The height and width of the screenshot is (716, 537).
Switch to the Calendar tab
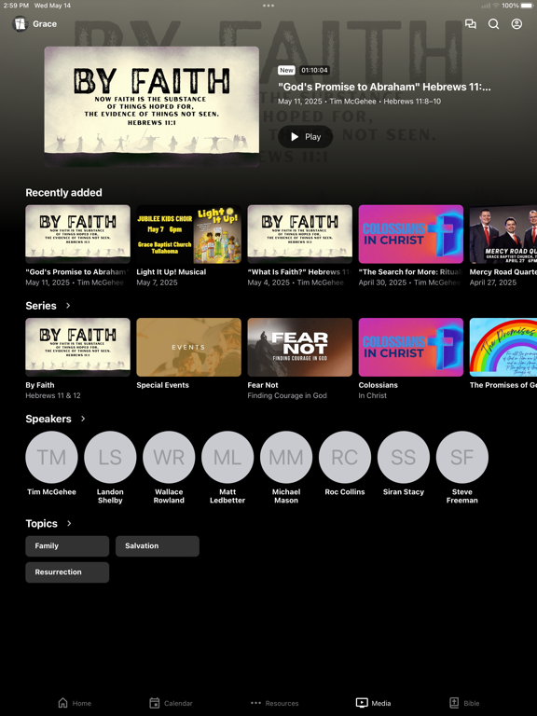(x=172, y=703)
